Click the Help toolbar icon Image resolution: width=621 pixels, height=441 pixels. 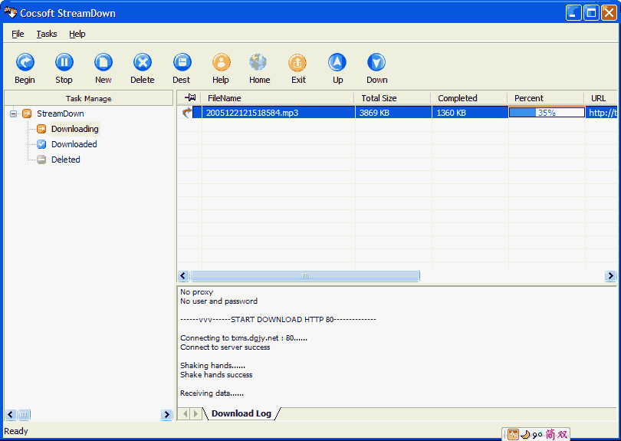click(x=221, y=62)
